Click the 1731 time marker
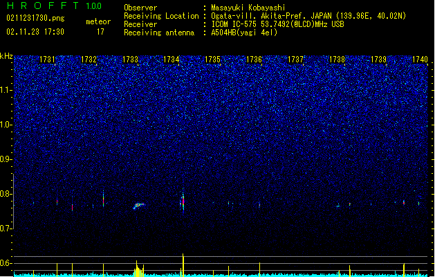 click(x=48, y=60)
